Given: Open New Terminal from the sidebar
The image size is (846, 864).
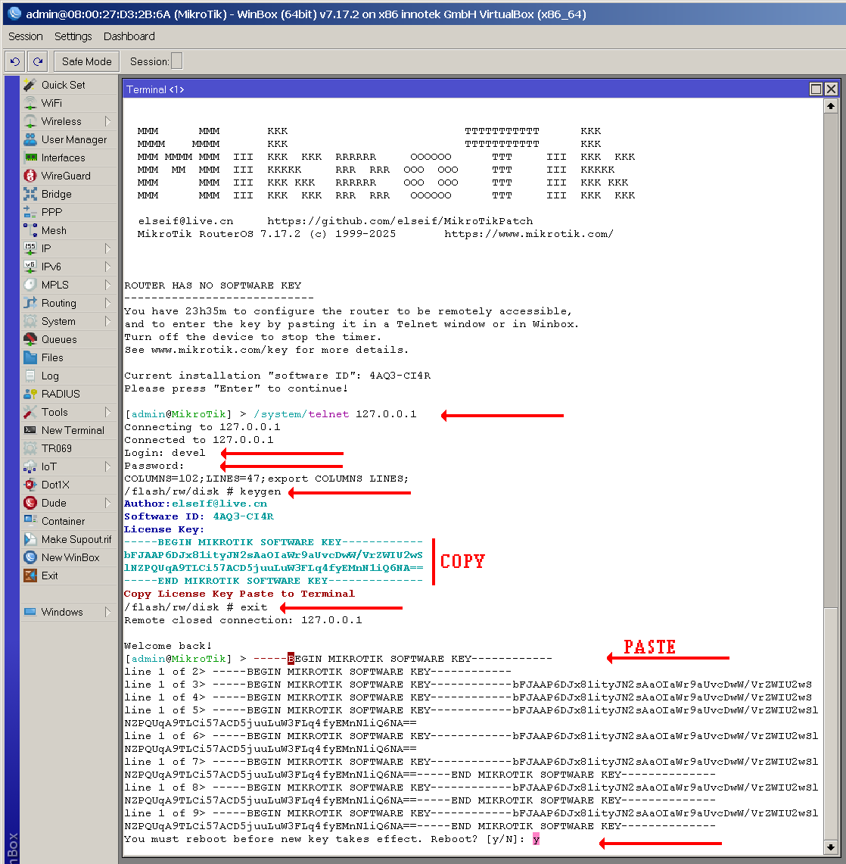Looking at the screenshot, I should click(73, 430).
